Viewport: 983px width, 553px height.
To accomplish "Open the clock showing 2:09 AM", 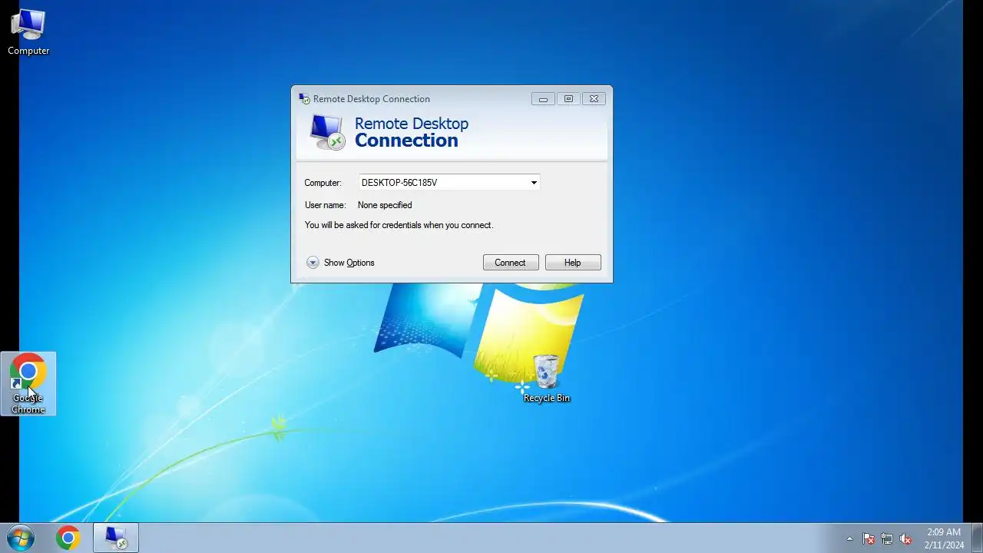I will pyautogui.click(x=944, y=538).
